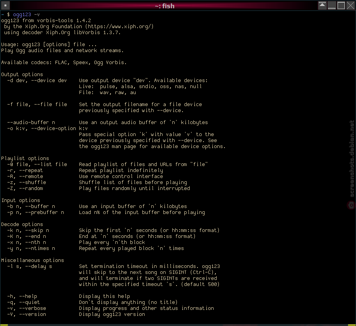Click the '--audio-buffer n' option
Viewport: 356px width, 326px height.
(31, 123)
